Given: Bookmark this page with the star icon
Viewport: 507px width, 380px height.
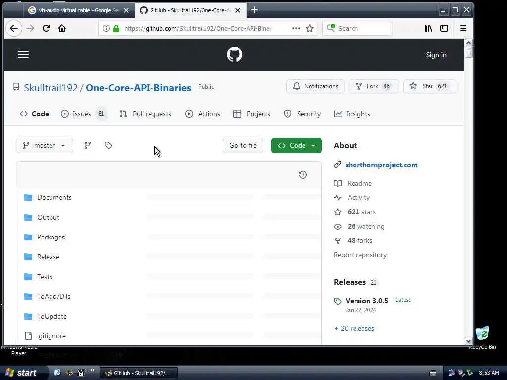Looking at the screenshot, I should (x=310, y=28).
